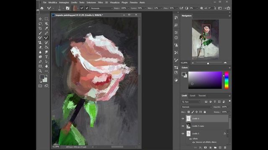Select the Blur tool

[40, 52]
